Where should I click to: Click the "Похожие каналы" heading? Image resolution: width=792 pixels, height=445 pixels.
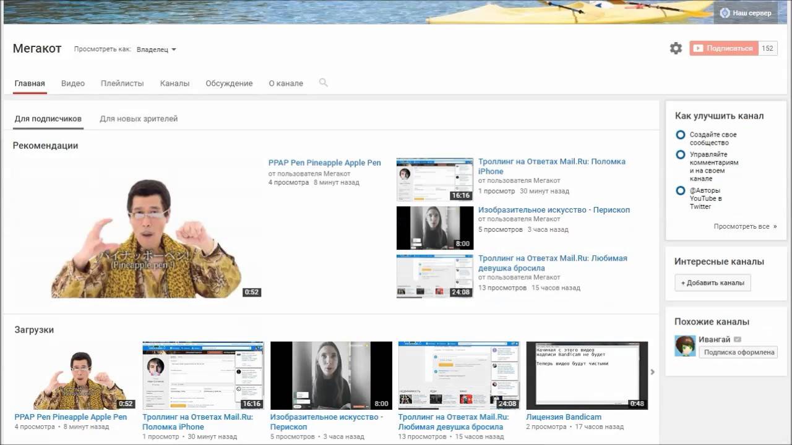coord(712,322)
